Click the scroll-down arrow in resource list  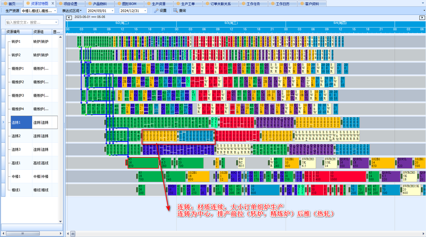point(60,222)
